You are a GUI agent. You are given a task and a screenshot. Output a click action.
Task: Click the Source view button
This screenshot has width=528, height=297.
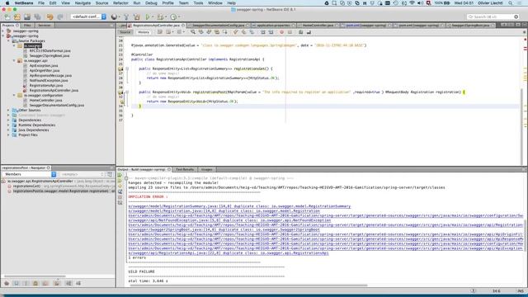[125, 32]
